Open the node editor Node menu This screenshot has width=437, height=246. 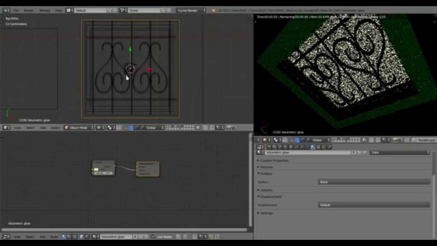pos(54,236)
